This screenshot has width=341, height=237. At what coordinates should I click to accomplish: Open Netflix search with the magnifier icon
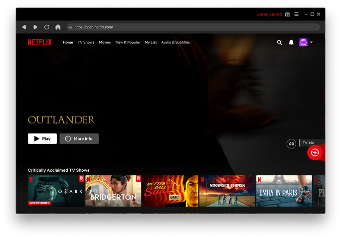[x=280, y=42]
